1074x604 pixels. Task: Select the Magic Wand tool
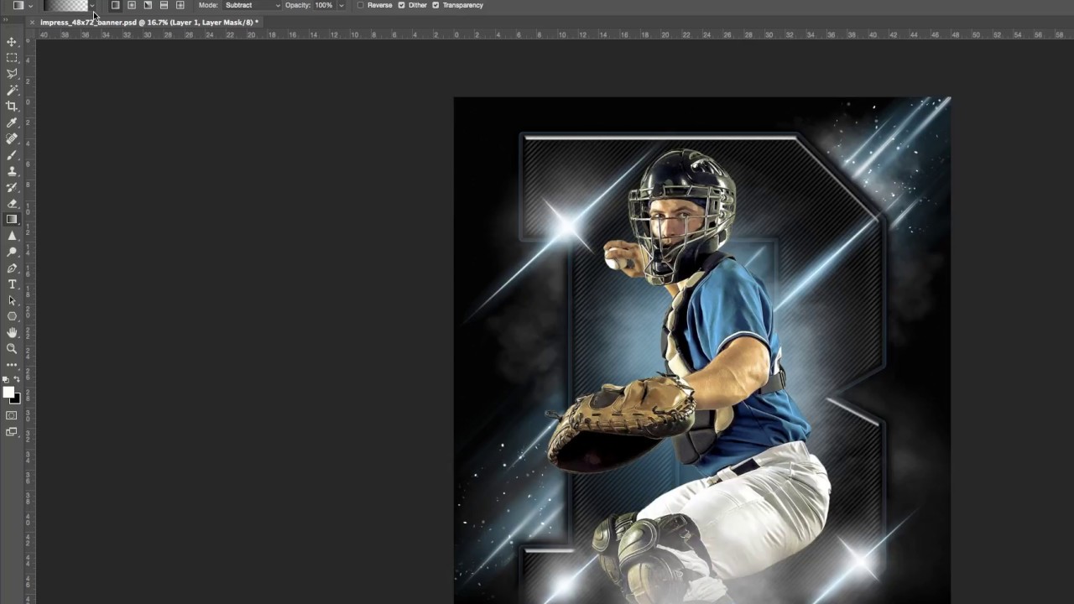click(12, 90)
